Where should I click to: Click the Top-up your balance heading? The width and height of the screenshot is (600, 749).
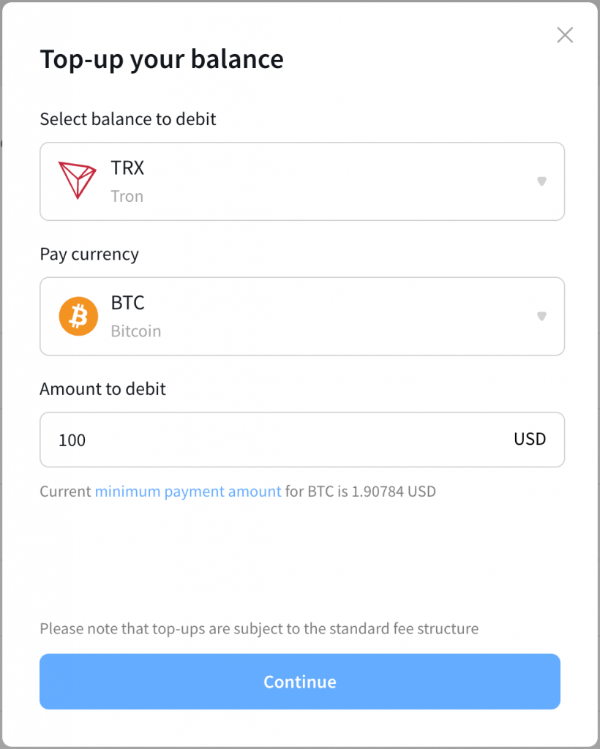coord(162,59)
